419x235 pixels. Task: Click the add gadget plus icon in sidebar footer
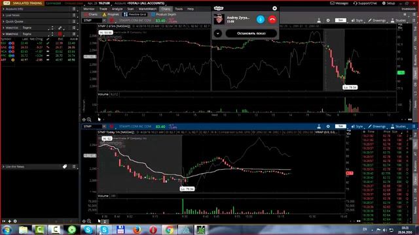[x=10, y=221]
